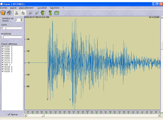The image size is (163, 122).
Task: Uncheck the OG05 Z trace checkbox
Action: click(x=3, y=47)
